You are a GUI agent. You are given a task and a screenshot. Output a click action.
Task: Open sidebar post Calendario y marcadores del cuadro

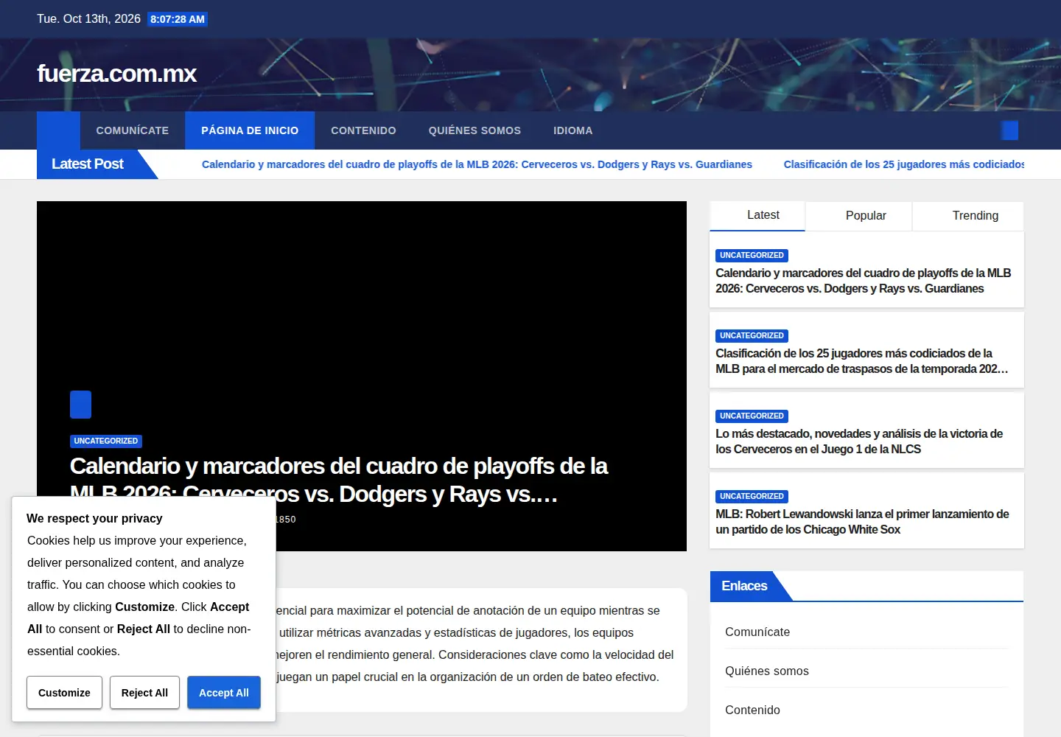[863, 281]
